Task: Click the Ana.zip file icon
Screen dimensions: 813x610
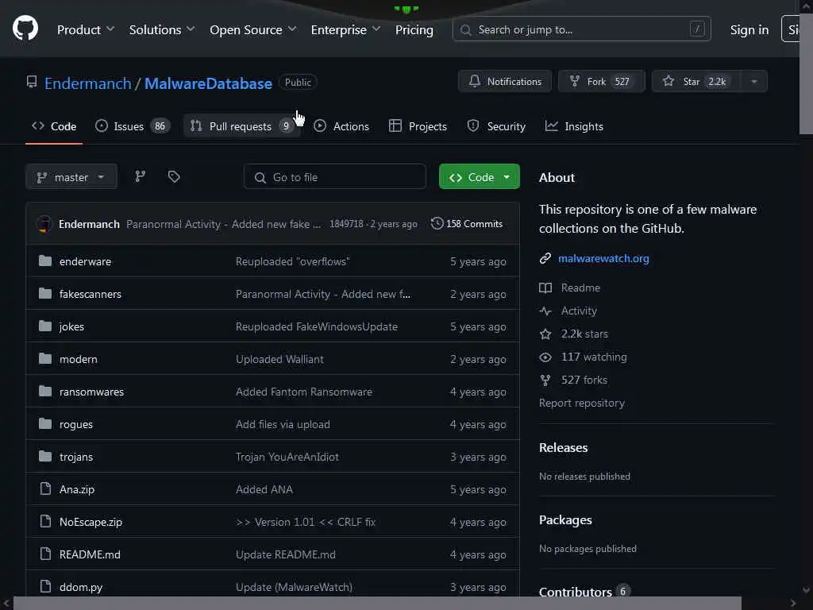Action: pyautogui.click(x=45, y=488)
